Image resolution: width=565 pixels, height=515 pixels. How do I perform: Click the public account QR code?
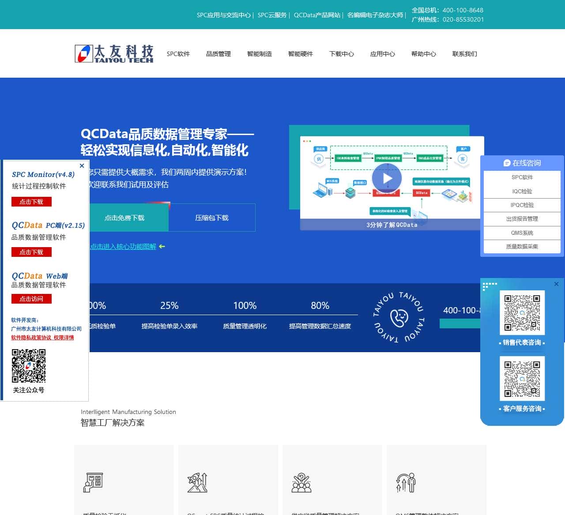tap(29, 366)
